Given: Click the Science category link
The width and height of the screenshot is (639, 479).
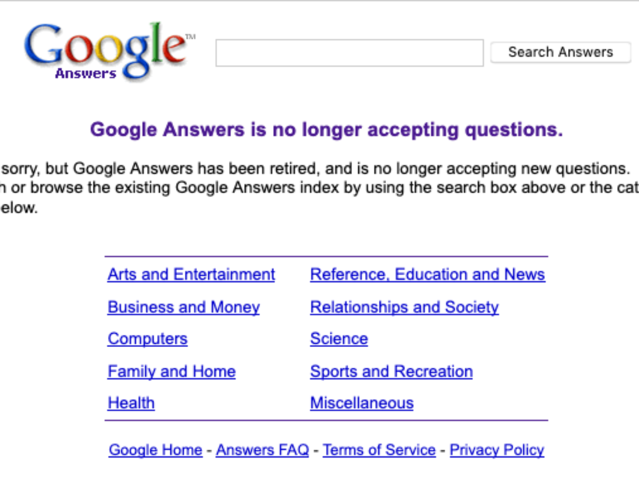Looking at the screenshot, I should click(x=339, y=339).
